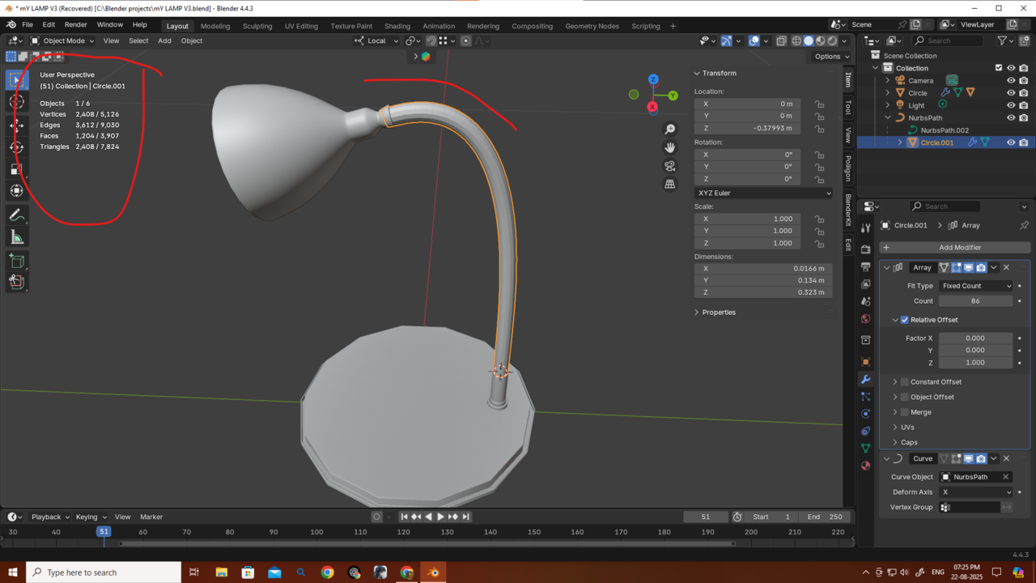Viewport: 1036px width, 583px height.
Task: Open the Fit Type dropdown
Action: [975, 286]
